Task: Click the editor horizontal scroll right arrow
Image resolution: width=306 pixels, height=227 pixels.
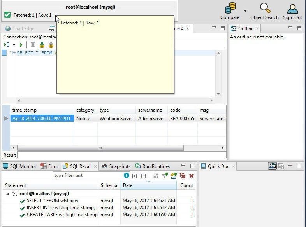Action: (211, 100)
